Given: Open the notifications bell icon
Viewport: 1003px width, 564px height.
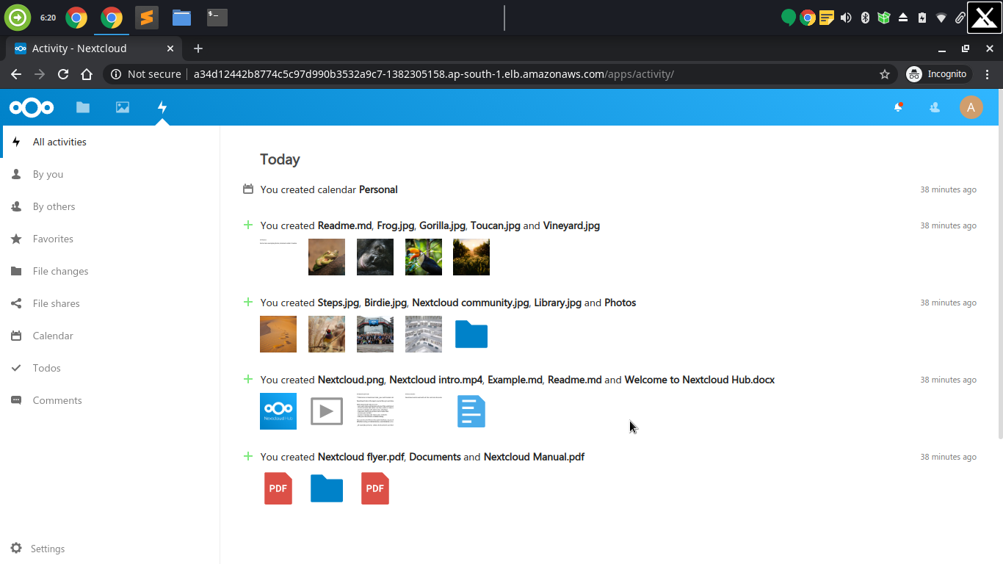Looking at the screenshot, I should 897,107.
